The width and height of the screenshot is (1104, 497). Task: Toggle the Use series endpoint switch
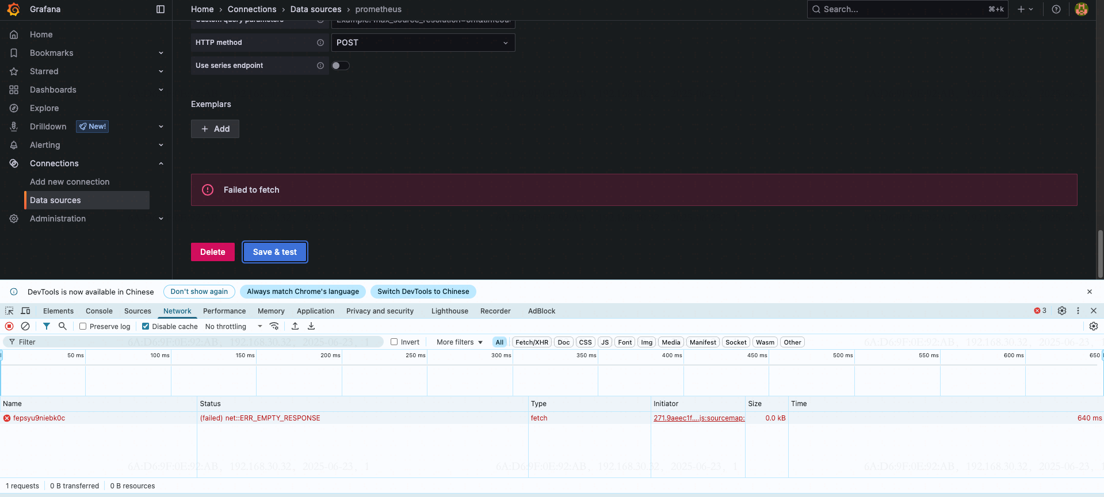point(340,66)
